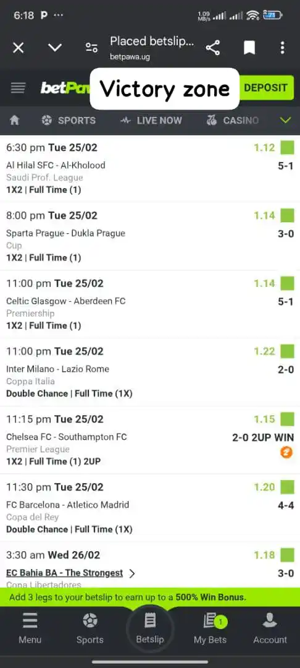Open browser three-dot overflow menu

(x=282, y=48)
